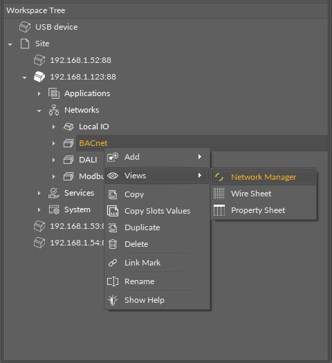This screenshot has height=363, width=332.
Task: Select the Site label in tree
Action: click(x=42, y=44)
